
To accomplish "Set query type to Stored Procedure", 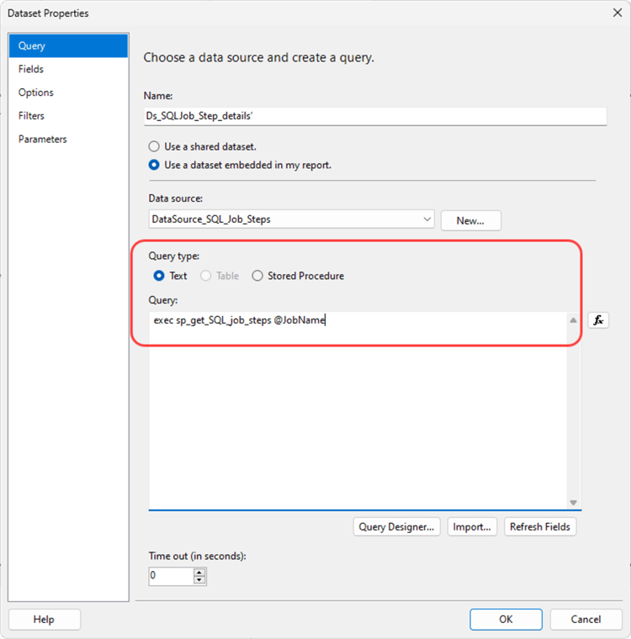I will pos(257,276).
